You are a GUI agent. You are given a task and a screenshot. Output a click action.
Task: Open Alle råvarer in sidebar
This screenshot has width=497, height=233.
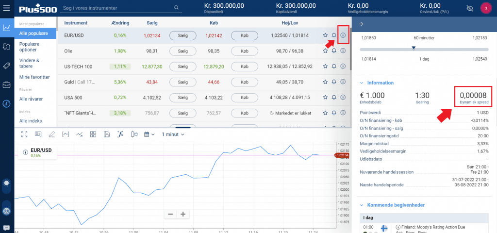tap(31, 99)
